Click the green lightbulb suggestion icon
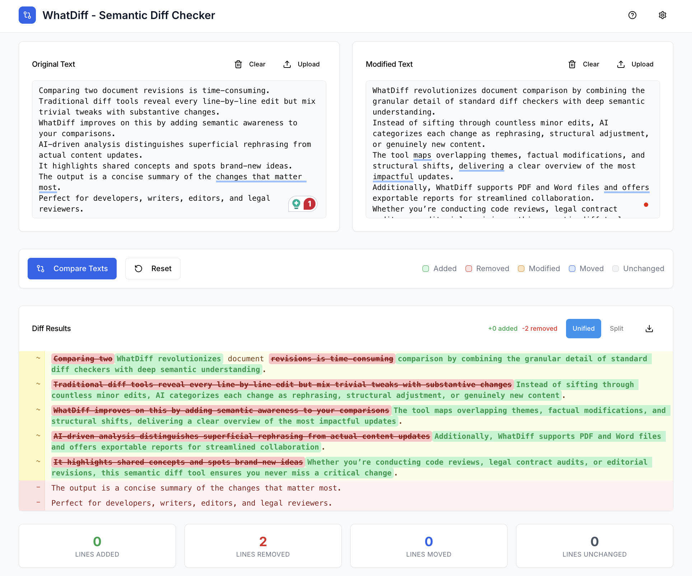Screen dimensions: 692x576 tap(296, 204)
